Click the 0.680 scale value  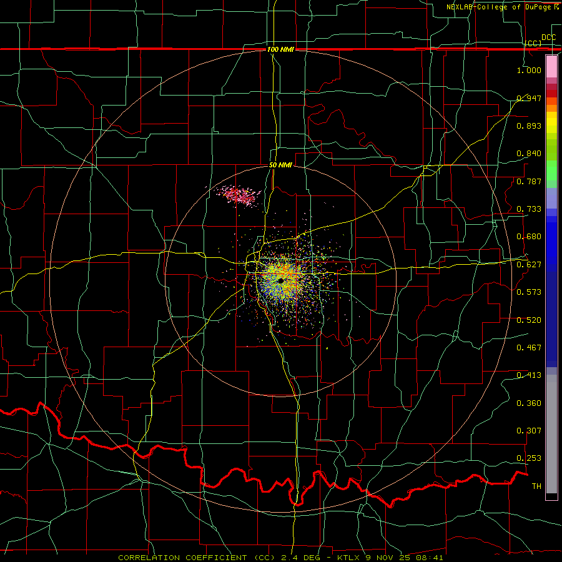pyautogui.click(x=529, y=237)
